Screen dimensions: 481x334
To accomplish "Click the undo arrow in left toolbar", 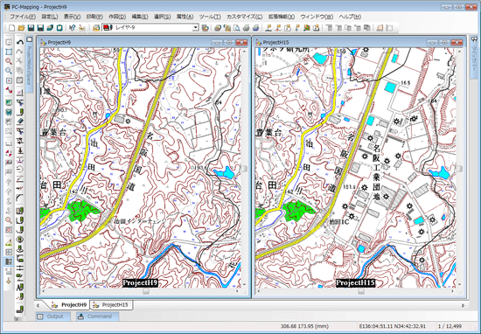I will (20, 42).
